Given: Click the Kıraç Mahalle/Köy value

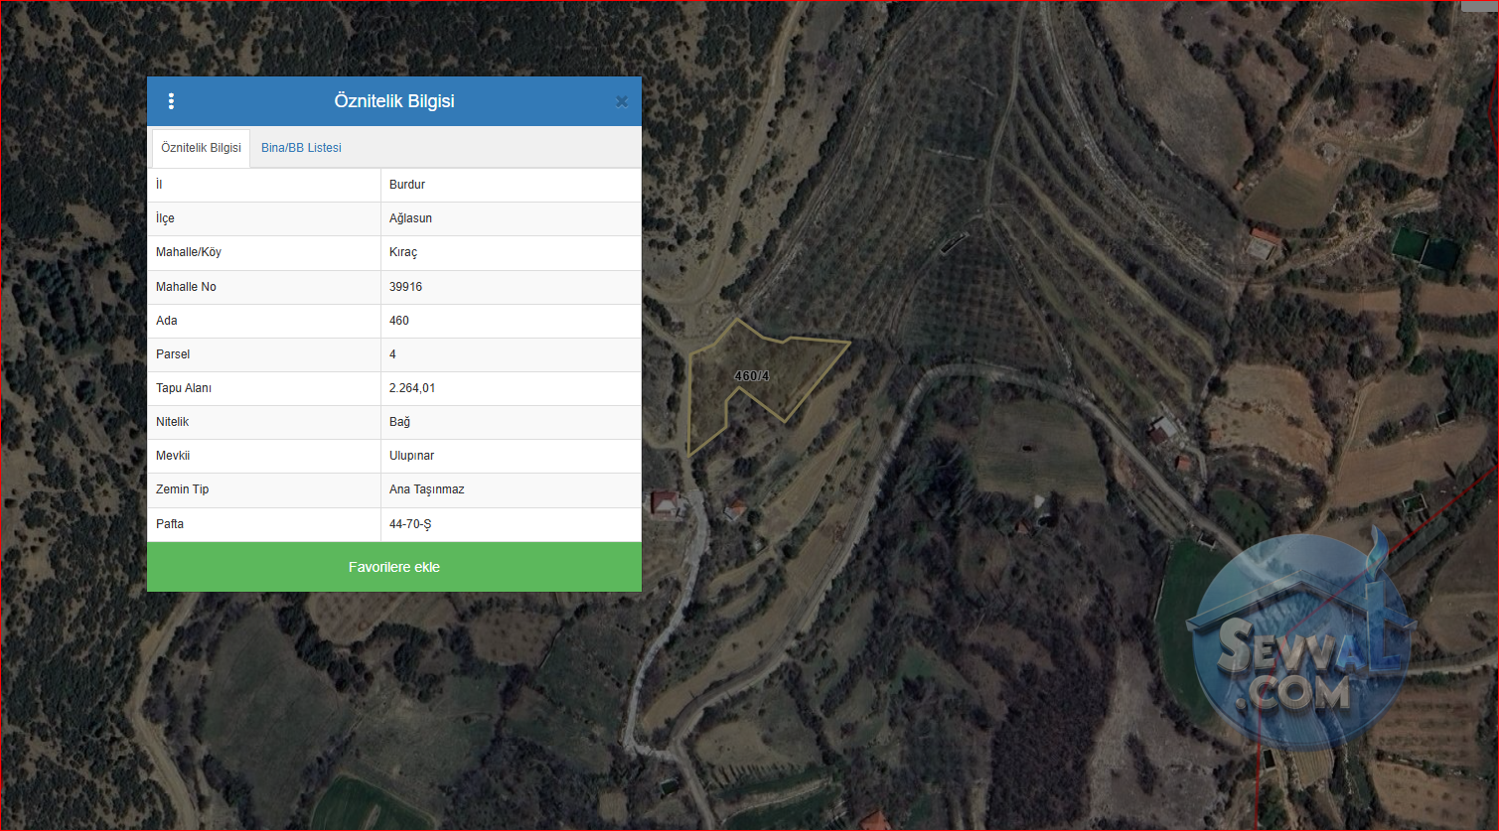Looking at the screenshot, I should pyautogui.click(x=403, y=252).
